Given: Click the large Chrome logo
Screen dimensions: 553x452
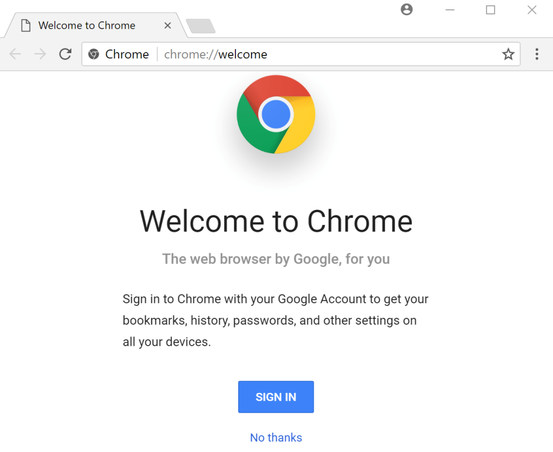Looking at the screenshot, I should coord(276,114).
